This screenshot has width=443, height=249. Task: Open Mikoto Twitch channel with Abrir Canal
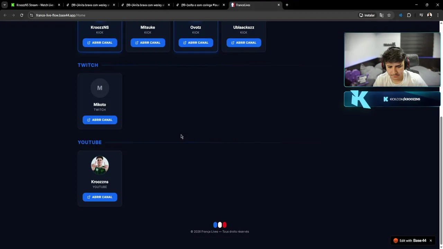click(x=100, y=120)
